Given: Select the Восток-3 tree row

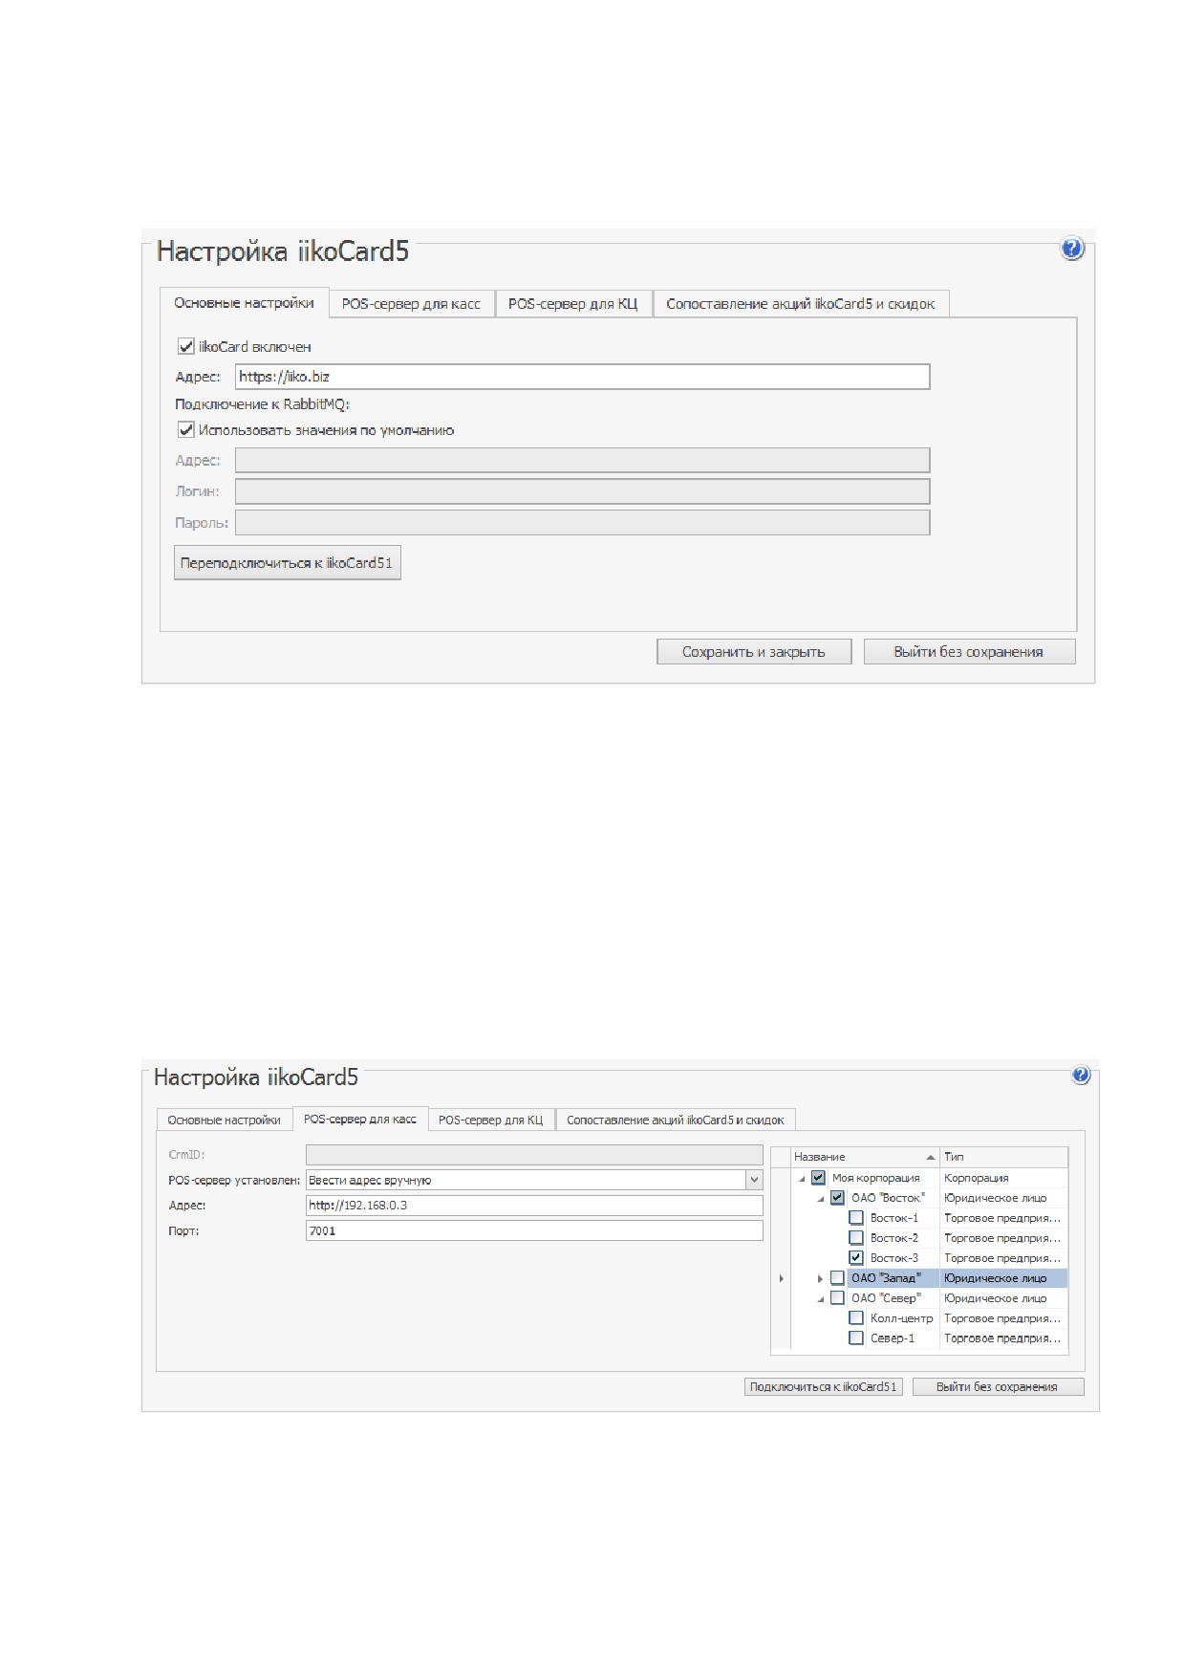Looking at the screenshot, I should point(929,1258).
